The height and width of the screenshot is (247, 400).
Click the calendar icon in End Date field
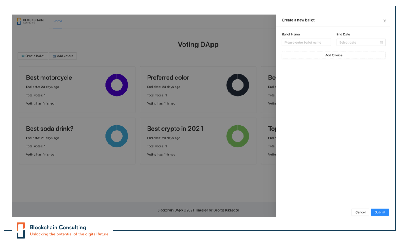(x=381, y=43)
